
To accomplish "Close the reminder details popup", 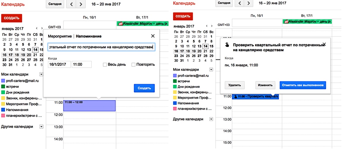I will (324, 44).
